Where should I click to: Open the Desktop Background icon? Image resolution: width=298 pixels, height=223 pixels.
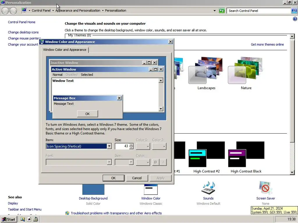pyautogui.click(x=93, y=189)
